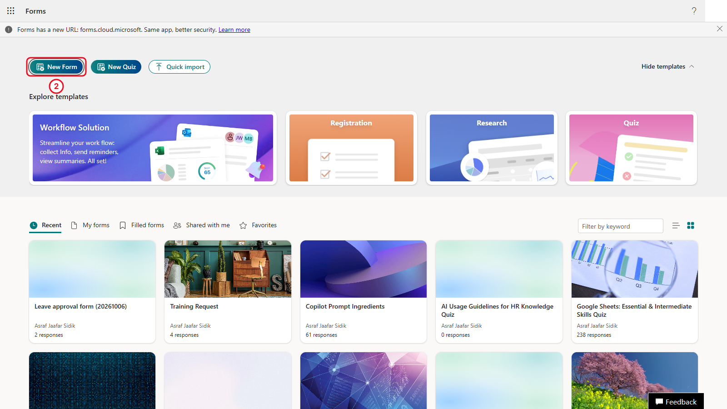Open the Help question mark icon
This screenshot has width=727, height=409.
[694, 11]
